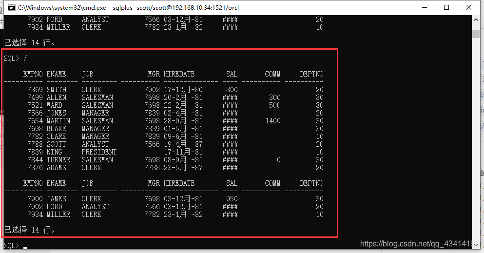
Task: Click the lower '已选择 14 行。' message
Action: [30, 230]
